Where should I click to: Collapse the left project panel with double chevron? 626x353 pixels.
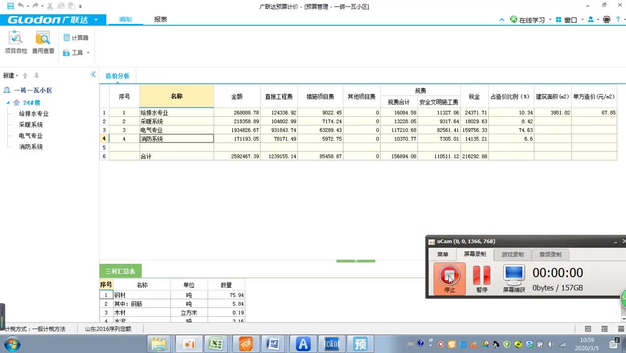[93, 75]
